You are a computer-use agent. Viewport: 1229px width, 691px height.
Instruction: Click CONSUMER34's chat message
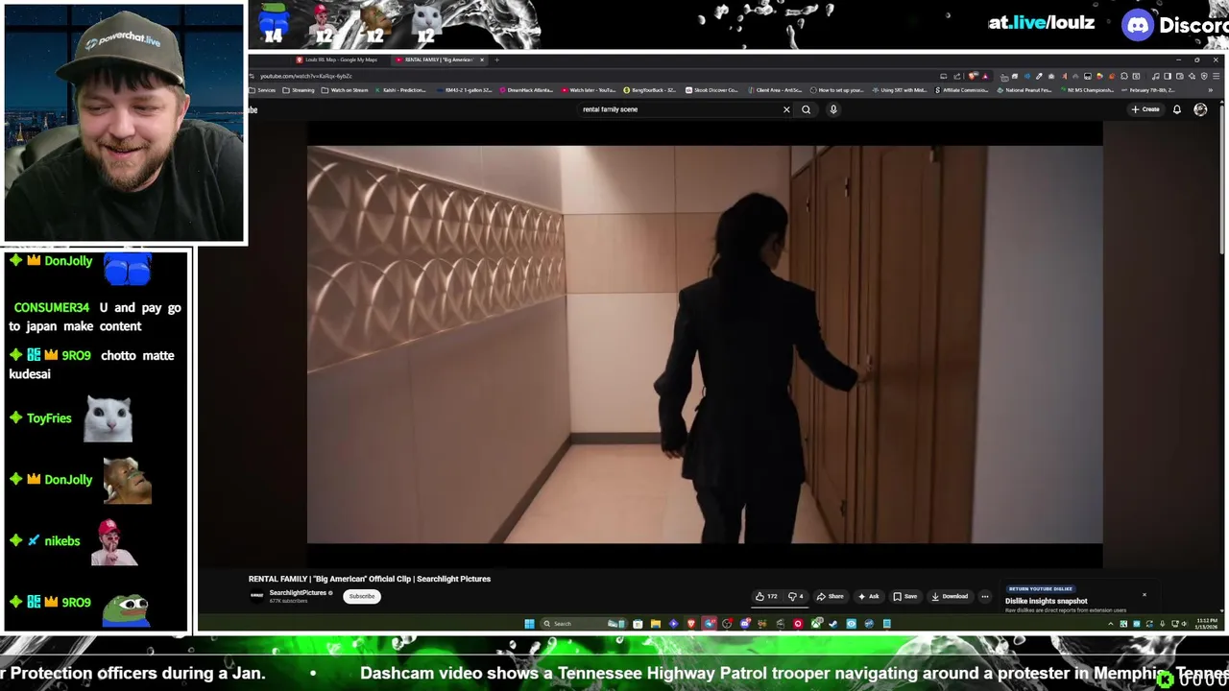coord(95,317)
